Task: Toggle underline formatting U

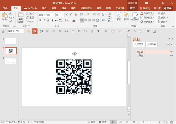Action: pos(48,20)
